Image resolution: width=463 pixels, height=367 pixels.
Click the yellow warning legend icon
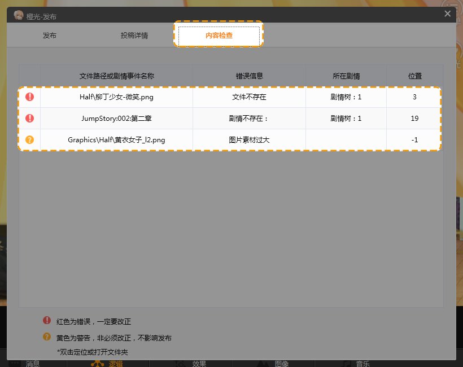[x=47, y=337]
